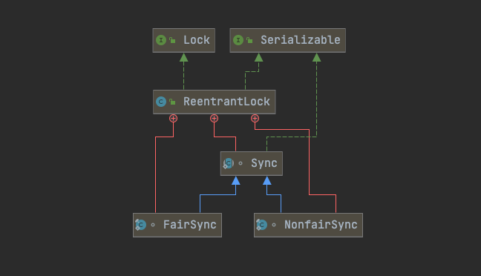Click the package-private dot beside NonfairSync

[274, 225]
